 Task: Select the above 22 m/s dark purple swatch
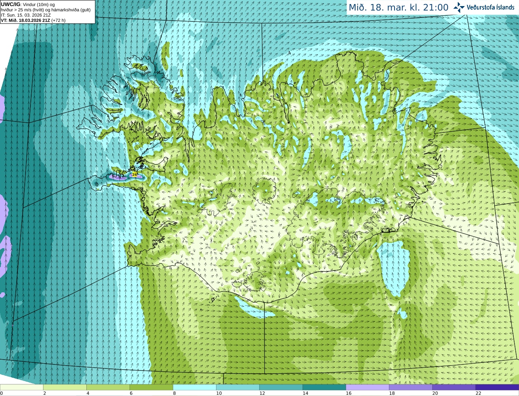497,387
